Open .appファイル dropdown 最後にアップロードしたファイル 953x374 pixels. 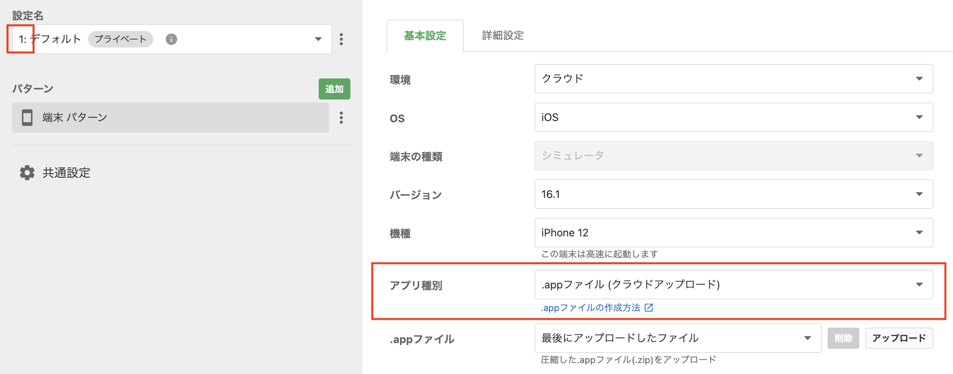click(x=678, y=338)
